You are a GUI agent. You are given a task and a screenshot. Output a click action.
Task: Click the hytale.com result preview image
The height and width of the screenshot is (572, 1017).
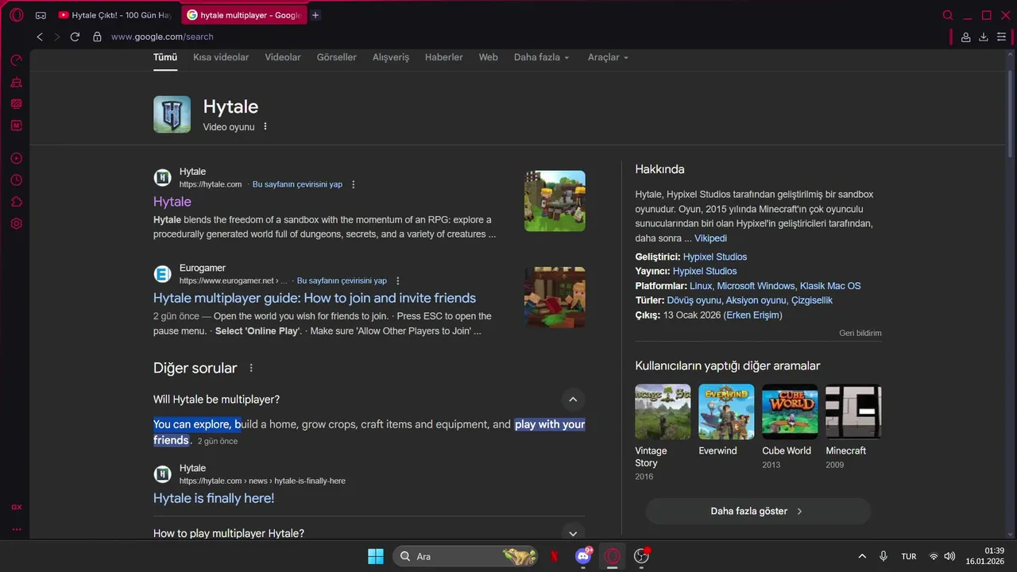coord(555,201)
